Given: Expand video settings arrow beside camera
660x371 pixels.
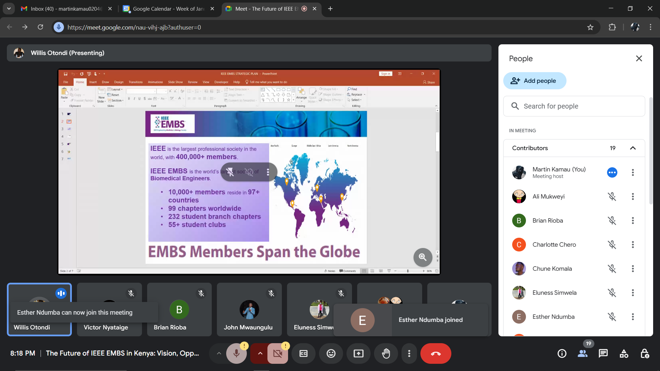Looking at the screenshot, I should (x=260, y=353).
